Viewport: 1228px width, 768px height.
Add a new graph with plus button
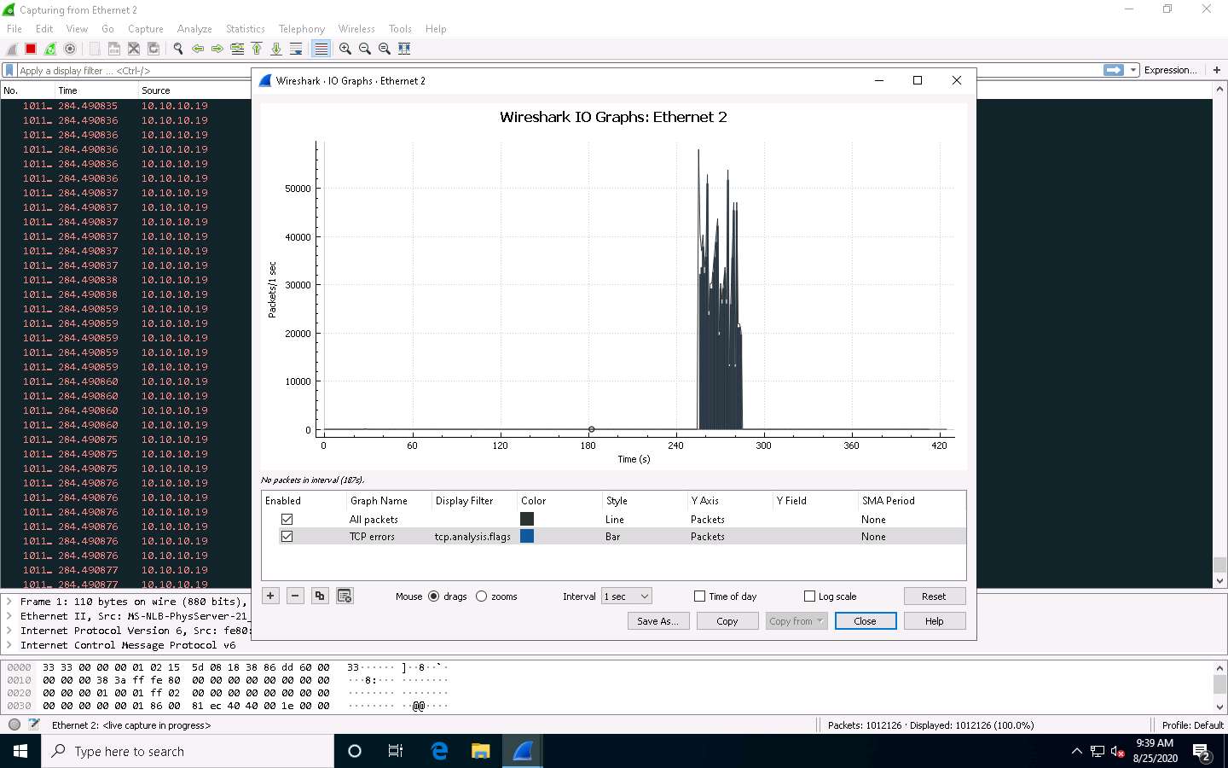pos(270,596)
